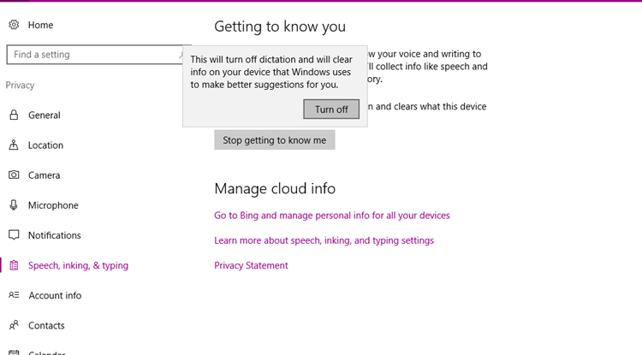Click the Manage cloud info heading

(275, 188)
